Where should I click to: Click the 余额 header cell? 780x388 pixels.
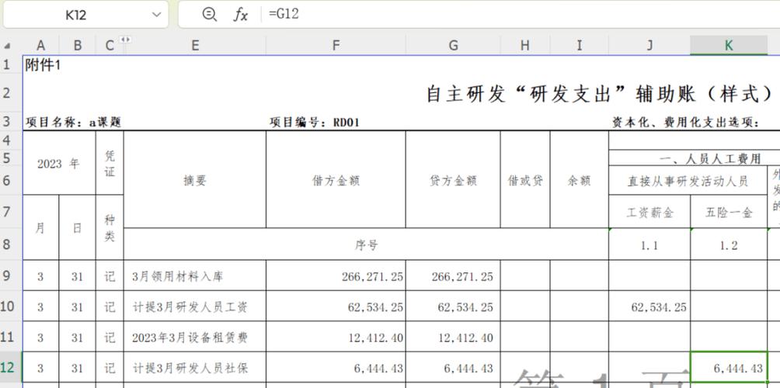[580, 180]
